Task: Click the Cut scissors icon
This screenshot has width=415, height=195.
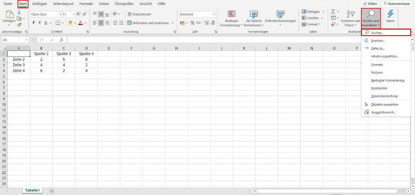Action: pos(19,12)
